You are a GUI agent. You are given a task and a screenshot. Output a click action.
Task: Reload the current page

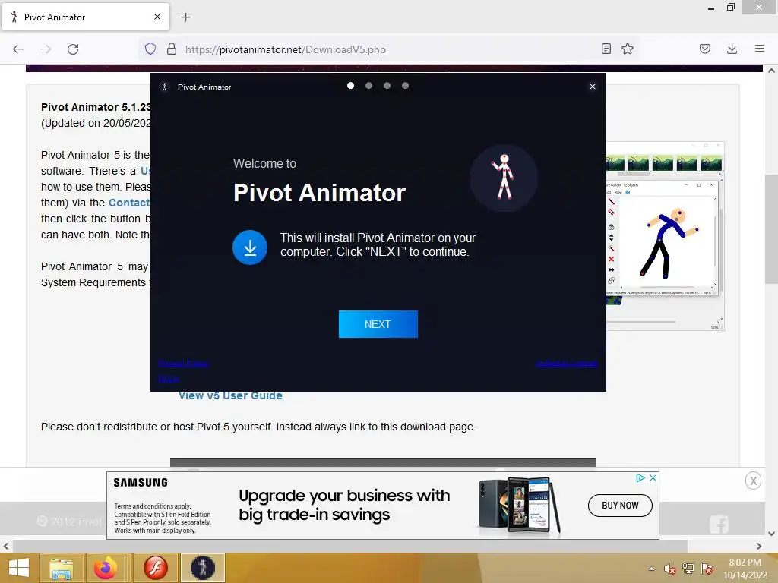(73, 49)
